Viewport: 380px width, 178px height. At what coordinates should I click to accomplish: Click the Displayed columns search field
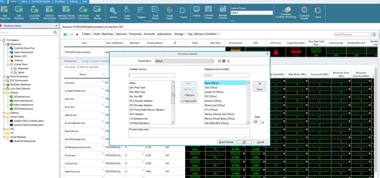click(227, 75)
